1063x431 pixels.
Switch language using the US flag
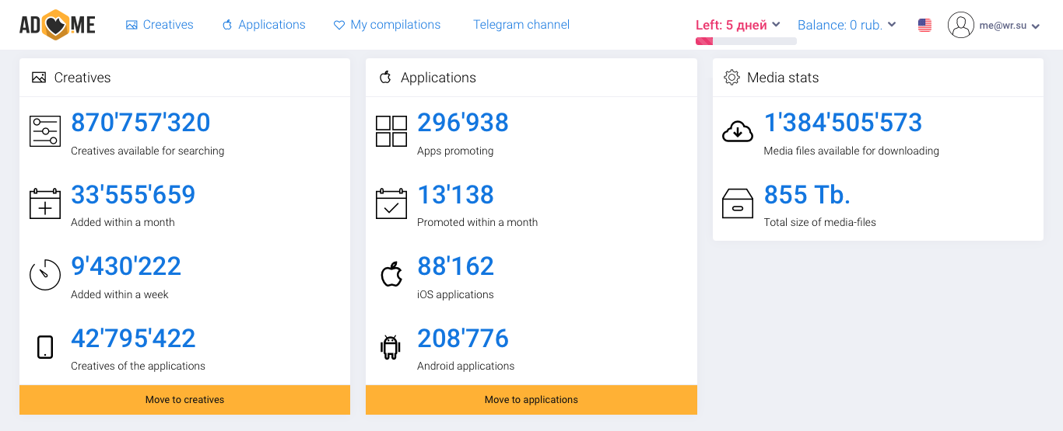(924, 26)
